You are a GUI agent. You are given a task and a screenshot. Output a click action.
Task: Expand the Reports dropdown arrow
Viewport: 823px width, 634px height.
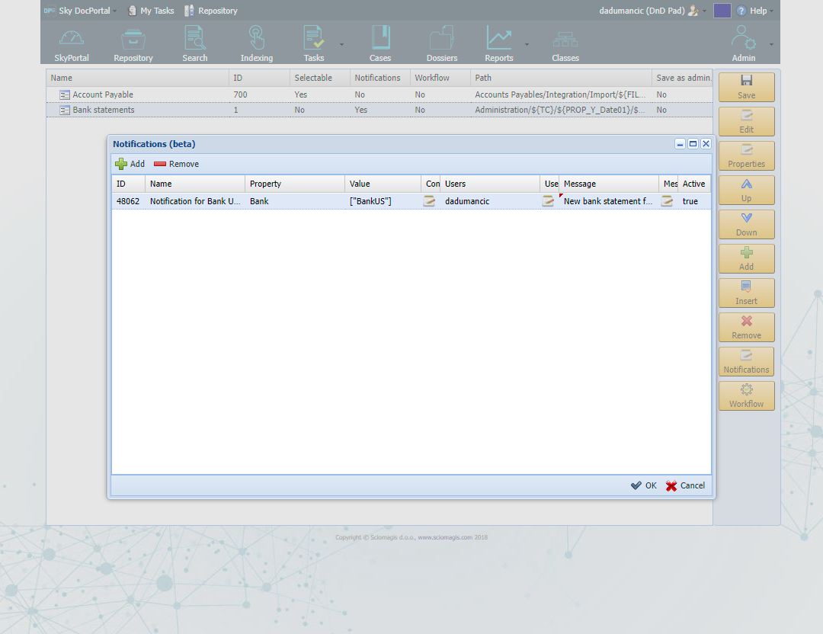527,45
